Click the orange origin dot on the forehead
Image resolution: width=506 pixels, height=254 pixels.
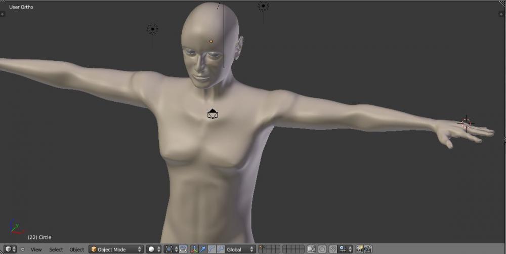[x=211, y=41]
